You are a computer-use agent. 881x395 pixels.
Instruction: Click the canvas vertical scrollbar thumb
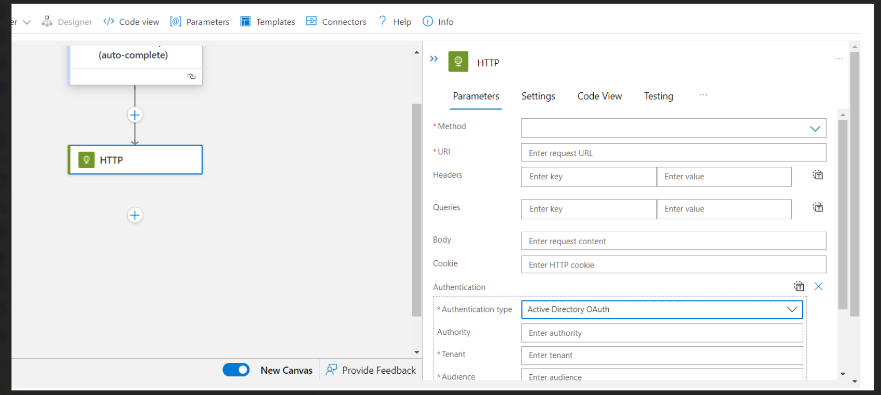(417, 210)
